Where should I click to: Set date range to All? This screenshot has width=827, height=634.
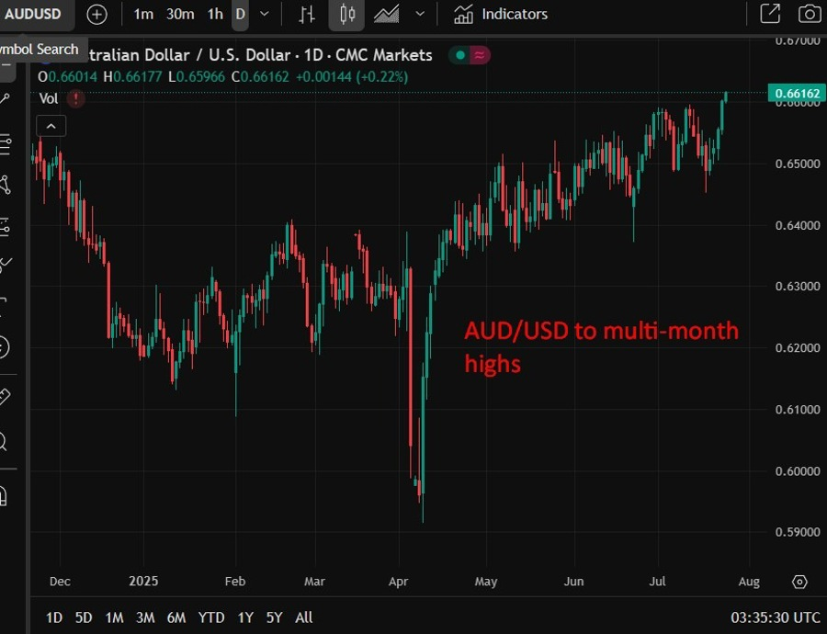click(304, 617)
